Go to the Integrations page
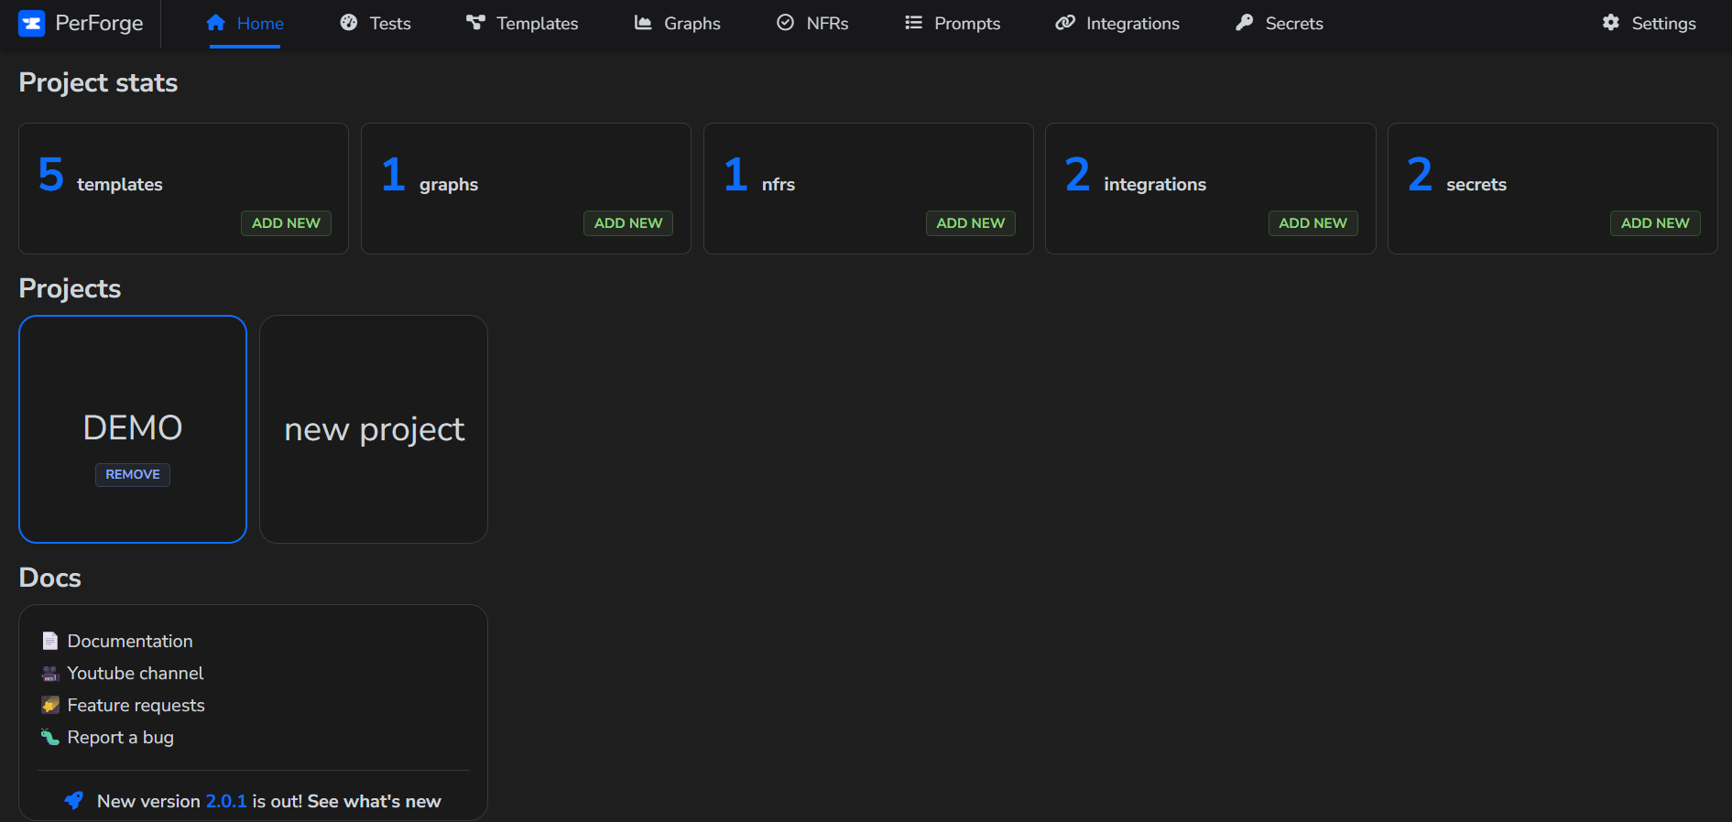1732x822 pixels. [x=1117, y=24]
